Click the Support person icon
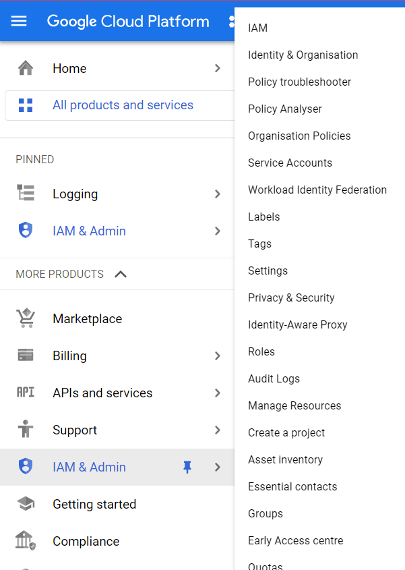405x570 pixels. (26, 429)
